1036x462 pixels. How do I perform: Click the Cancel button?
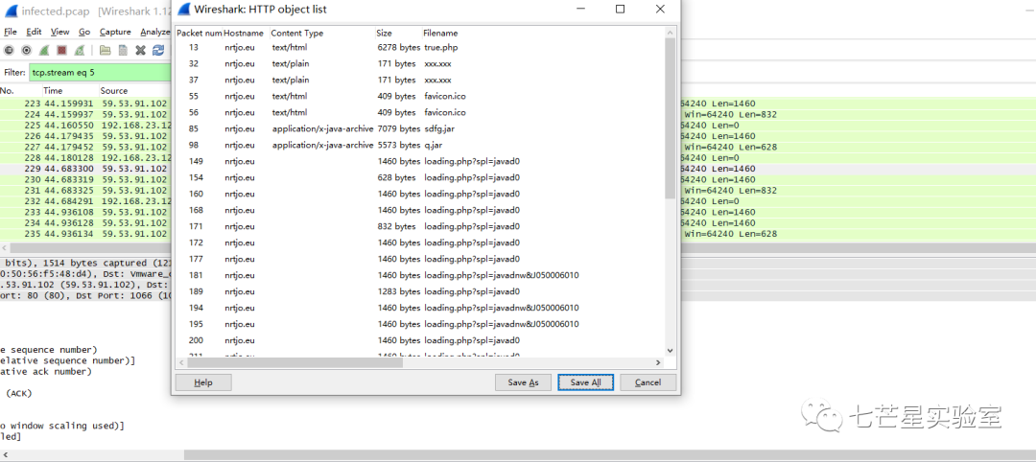(x=648, y=382)
